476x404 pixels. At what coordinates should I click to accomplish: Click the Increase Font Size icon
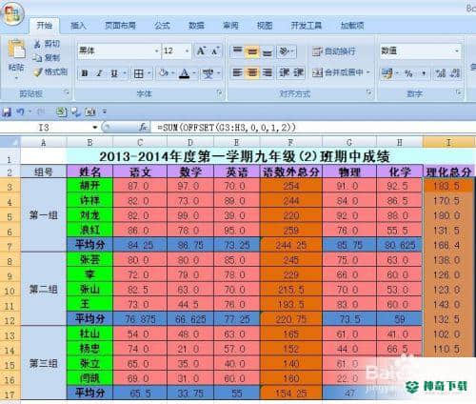202,50
